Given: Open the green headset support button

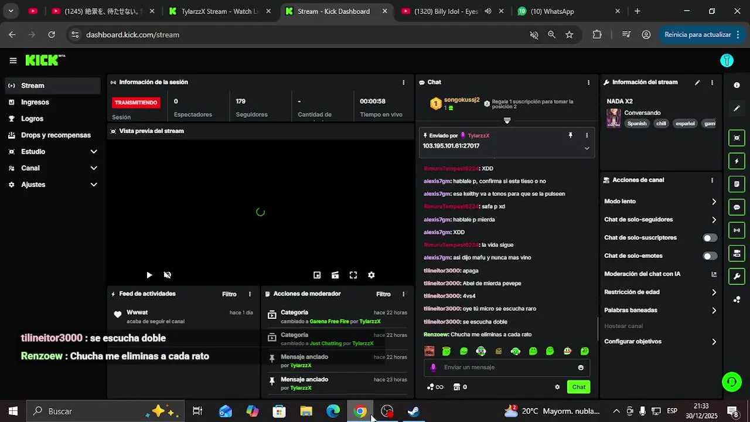Looking at the screenshot, I should tap(731, 382).
